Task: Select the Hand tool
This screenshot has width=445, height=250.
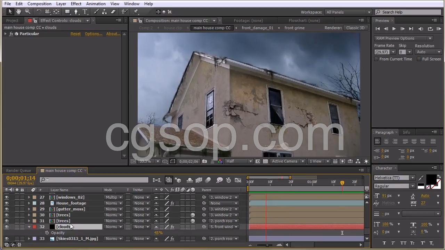Action: click(19, 12)
